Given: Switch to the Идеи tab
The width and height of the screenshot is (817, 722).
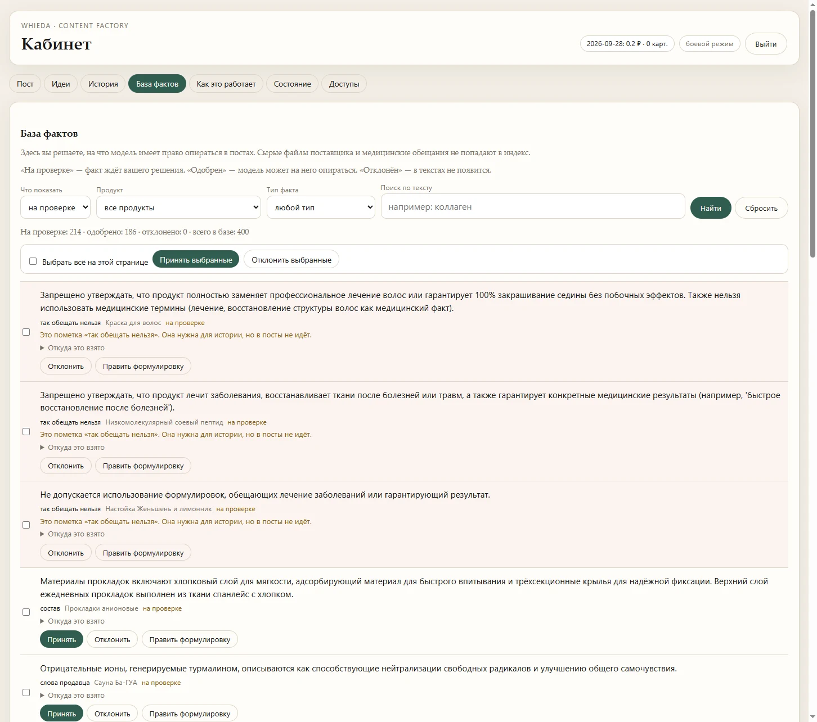Looking at the screenshot, I should 61,84.
